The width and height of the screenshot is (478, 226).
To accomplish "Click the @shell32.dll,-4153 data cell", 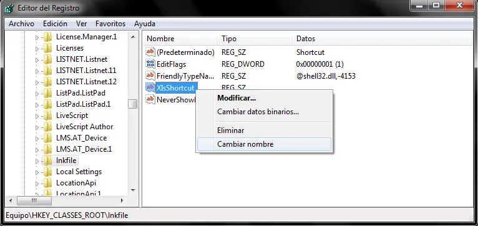I will click(326, 76).
